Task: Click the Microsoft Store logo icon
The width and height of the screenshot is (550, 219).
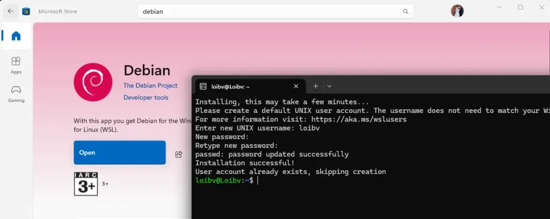Action: coord(26,11)
